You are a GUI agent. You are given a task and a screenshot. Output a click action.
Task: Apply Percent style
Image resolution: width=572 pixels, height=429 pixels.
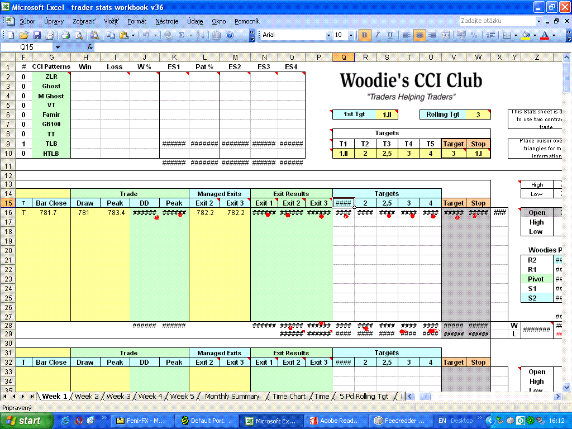(474, 35)
